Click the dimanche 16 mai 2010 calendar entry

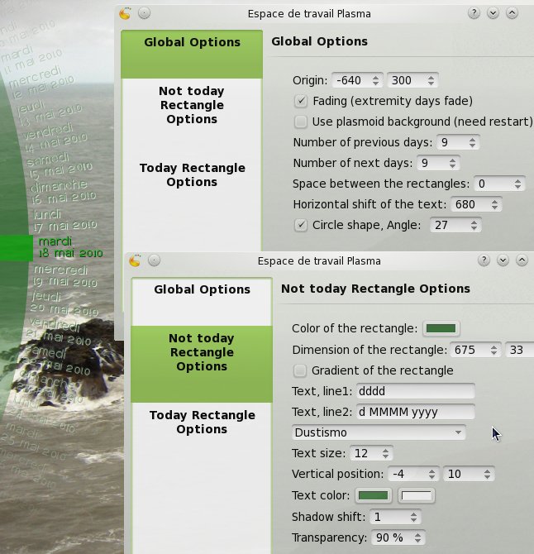(x=63, y=192)
